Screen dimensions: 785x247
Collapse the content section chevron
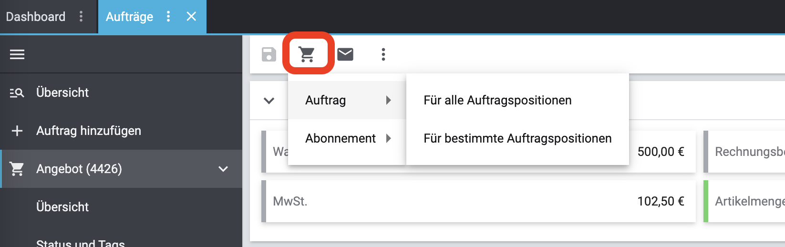(269, 101)
